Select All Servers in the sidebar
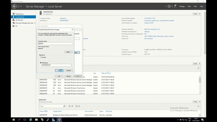Screen dimensions: 217x122 [x=19, y=20]
